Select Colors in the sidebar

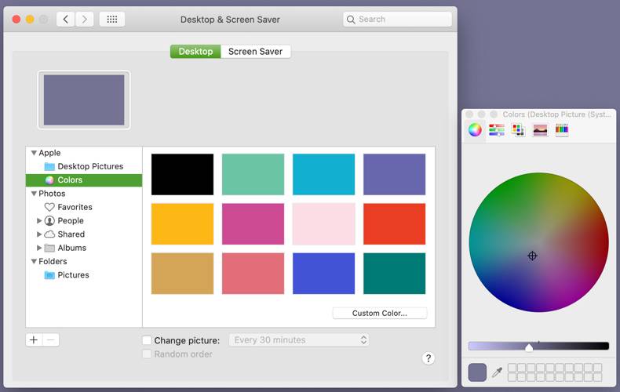pos(84,180)
